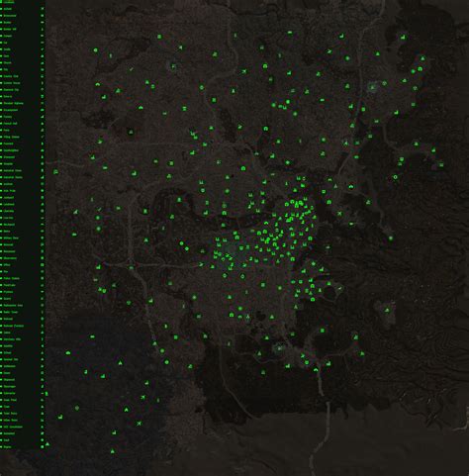Viewport: 469px width, 476px height.
Task: Click the Diamond City legend icon
Action: coord(43,90)
